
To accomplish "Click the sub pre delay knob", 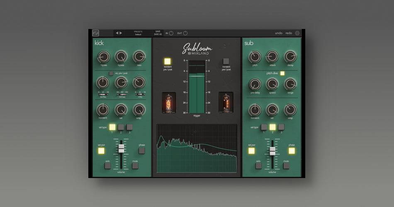I will tap(255, 84).
